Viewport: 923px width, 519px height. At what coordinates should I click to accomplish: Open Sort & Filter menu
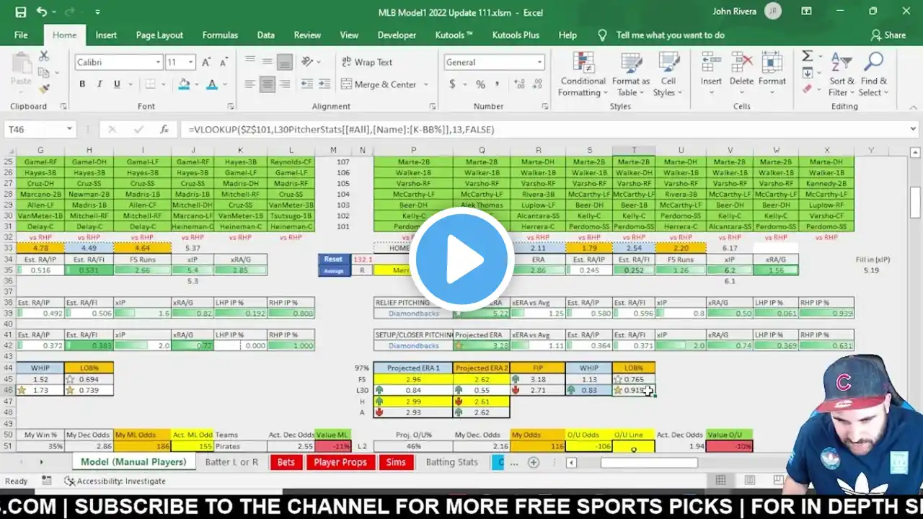click(x=842, y=74)
